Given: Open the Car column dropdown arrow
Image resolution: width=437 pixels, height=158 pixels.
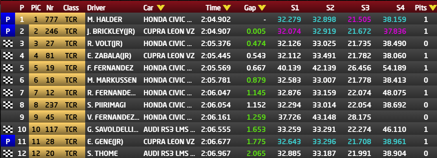Looking at the screenshot, I should [161, 8].
